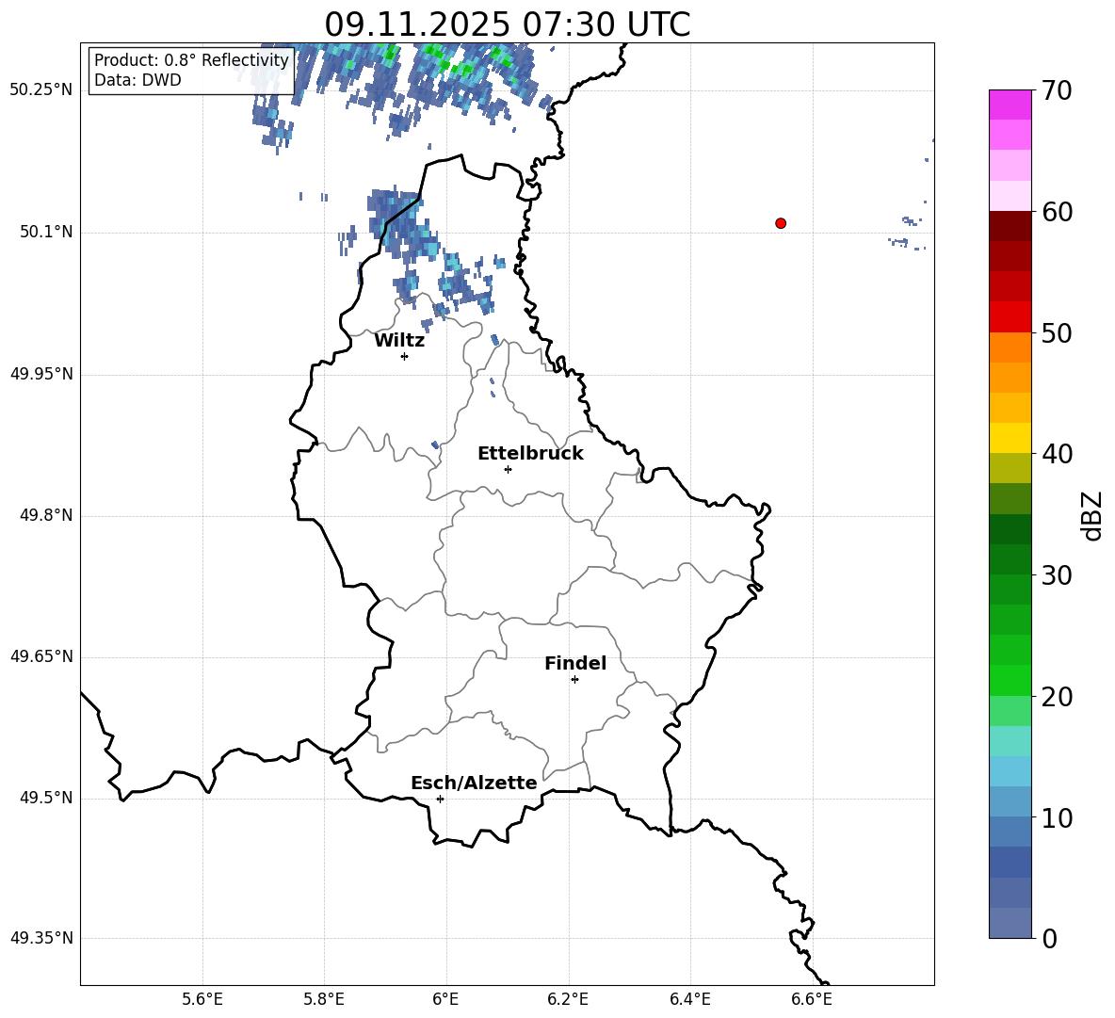The height and width of the screenshot is (1018, 1115).
Task: Click the 49.5°N latitude label
Action: 46,798
